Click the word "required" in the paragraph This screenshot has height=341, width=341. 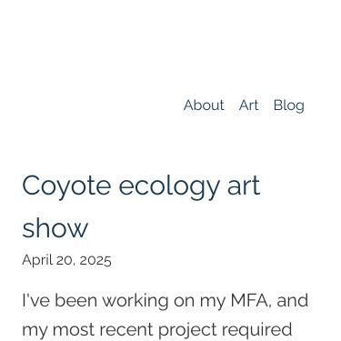(x=256, y=330)
